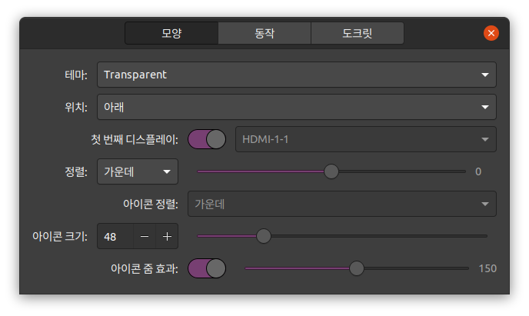Click the arrow on the HDMI-1-1 display selector

coord(485,139)
